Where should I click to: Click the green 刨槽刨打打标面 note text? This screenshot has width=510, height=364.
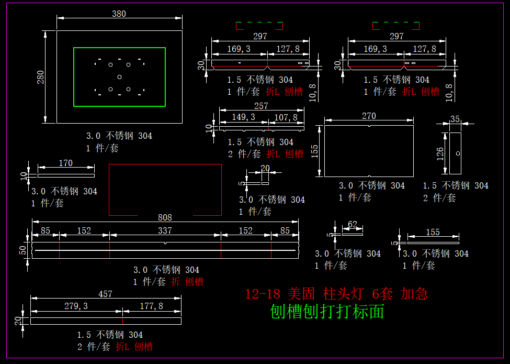click(x=327, y=312)
